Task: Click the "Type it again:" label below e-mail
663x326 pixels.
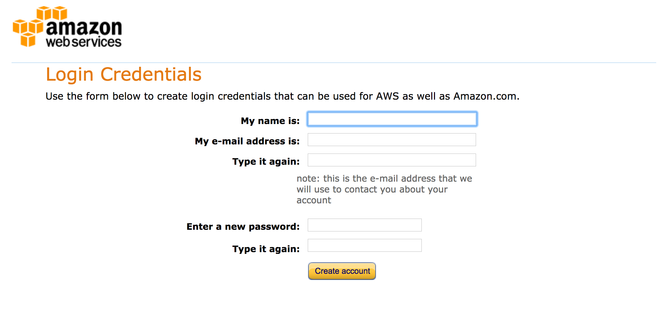Action: click(x=266, y=162)
